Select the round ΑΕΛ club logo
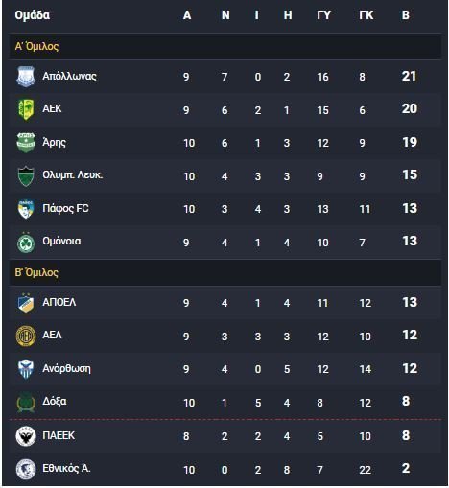Viewport: 449px width, 488px height. 26,336
